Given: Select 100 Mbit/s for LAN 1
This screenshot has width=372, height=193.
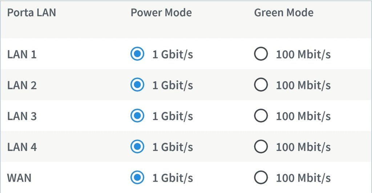Looking at the screenshot, I should tap(260, 54).
